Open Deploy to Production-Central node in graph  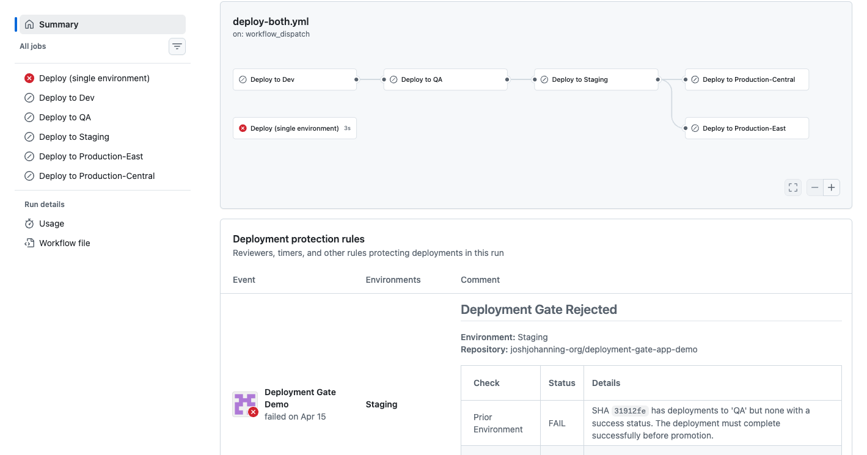pyautogui.click(x=747, y=79)
